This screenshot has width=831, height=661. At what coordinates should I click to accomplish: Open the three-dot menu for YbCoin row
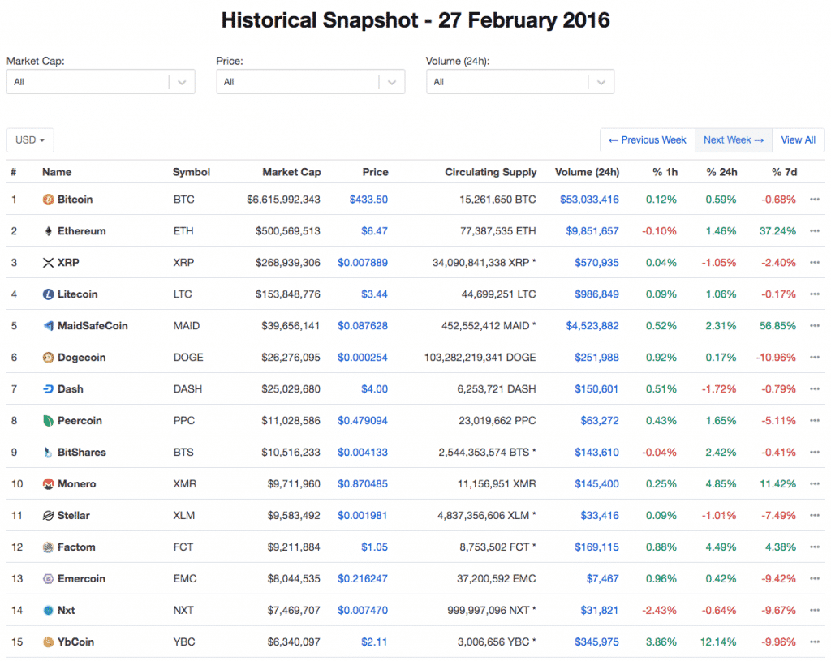click(x=815, y=642)
